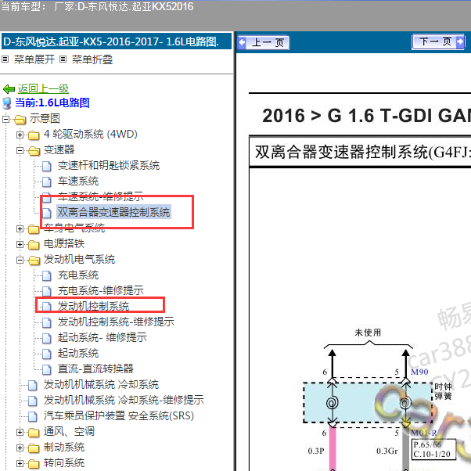Click title bar D-东风悦达.起亚-KX5-2016-2017- 1.6L电路图.

coord(117,41)
